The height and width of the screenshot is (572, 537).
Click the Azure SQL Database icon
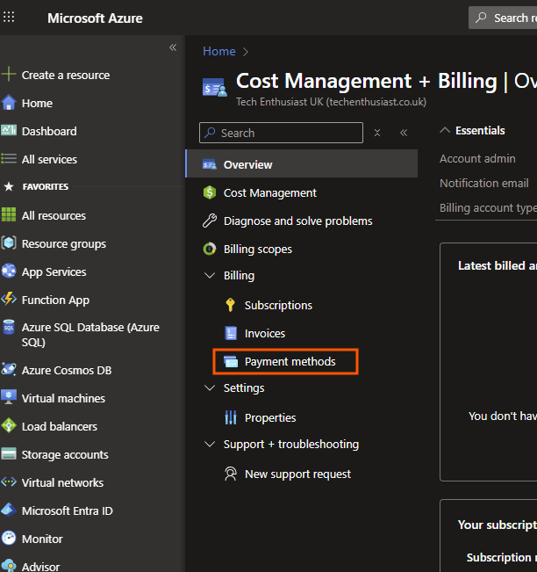pos(9,327)
